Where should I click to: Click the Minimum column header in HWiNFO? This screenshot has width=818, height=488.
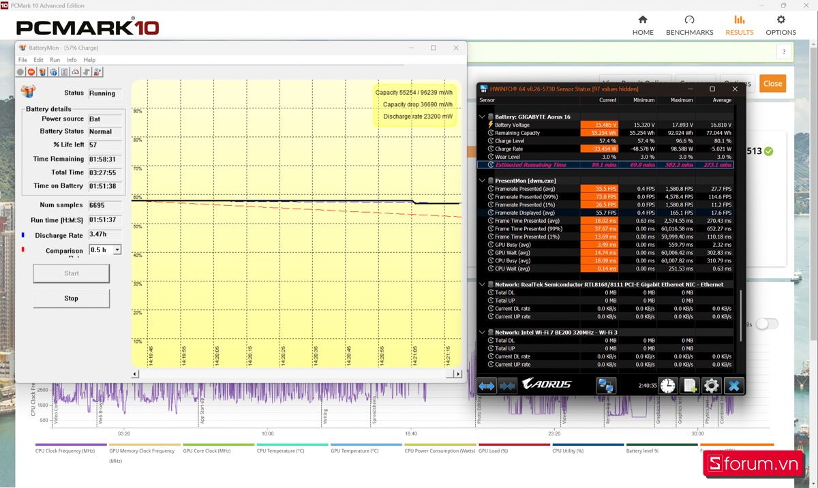point(643,100)
